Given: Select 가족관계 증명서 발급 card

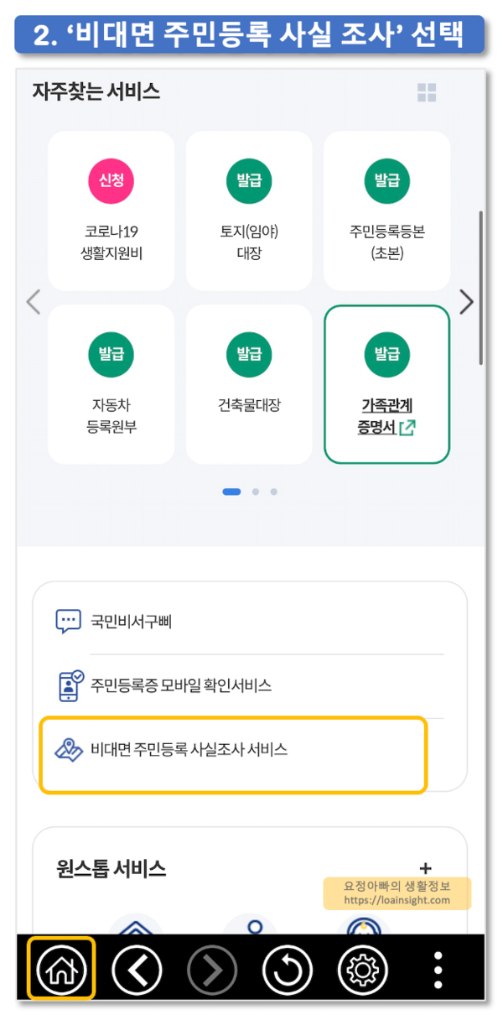Looking at the screenshot, I should (386, 384).
